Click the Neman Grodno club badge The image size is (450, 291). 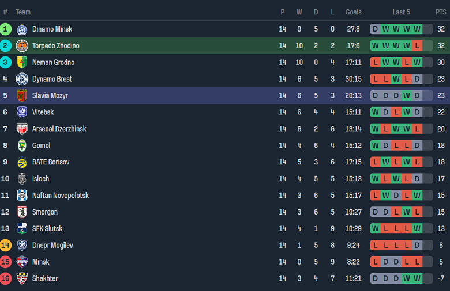[x=22, y=63]
